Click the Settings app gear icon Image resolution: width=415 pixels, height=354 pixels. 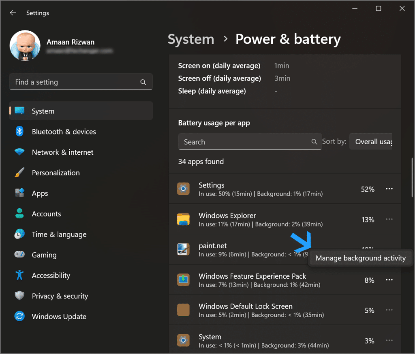(183, 189)
